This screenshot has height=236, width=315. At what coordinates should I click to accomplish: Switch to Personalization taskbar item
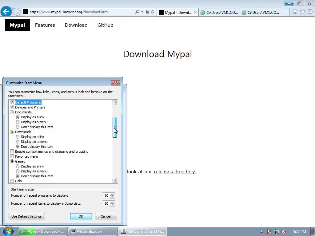92,231
